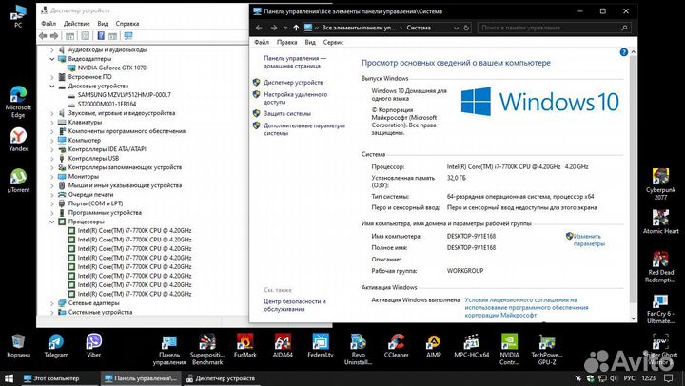
Task: Open Дополнительные параметры системы link
Action: (304, 129)
